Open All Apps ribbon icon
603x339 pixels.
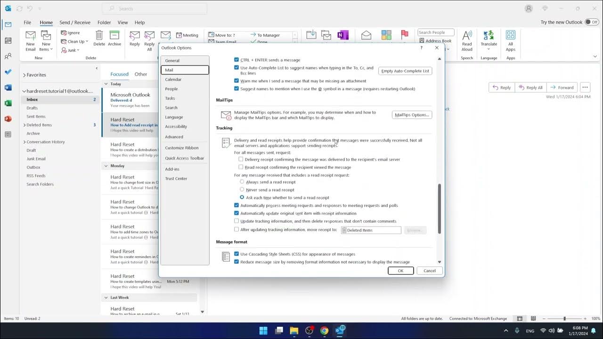pos(511,35)
